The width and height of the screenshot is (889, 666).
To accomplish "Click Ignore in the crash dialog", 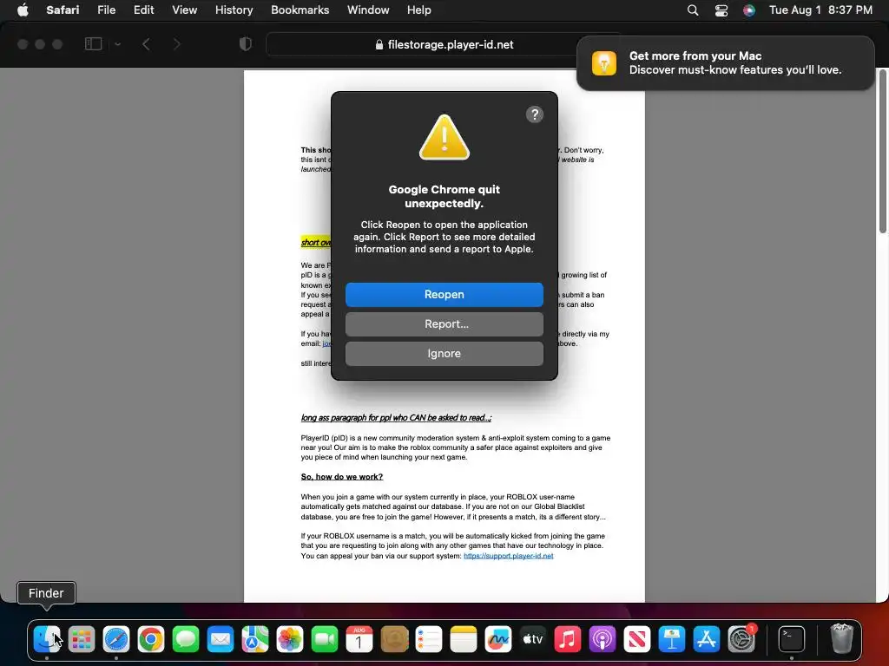I will pos(444,354).
